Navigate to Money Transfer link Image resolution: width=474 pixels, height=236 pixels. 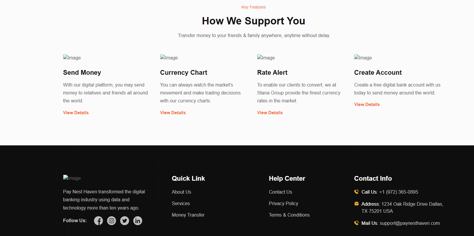[188, 215]
